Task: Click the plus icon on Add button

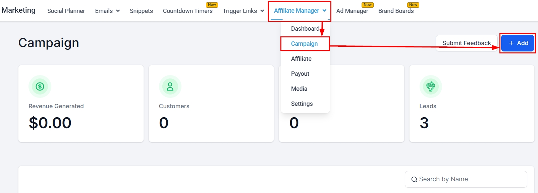Action: point(511,43)
